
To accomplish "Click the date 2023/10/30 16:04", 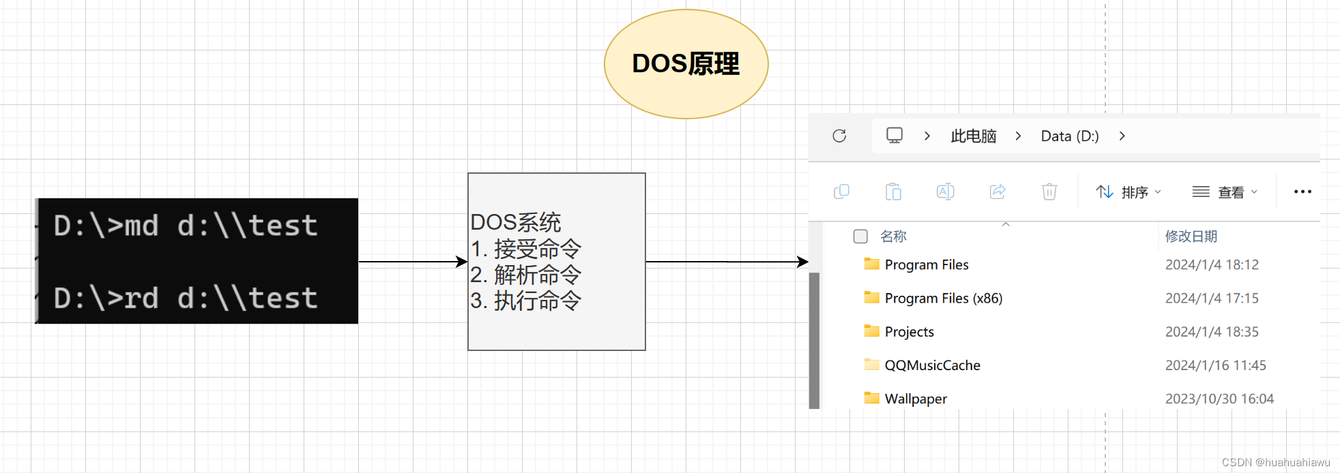I will point(1219,398).
